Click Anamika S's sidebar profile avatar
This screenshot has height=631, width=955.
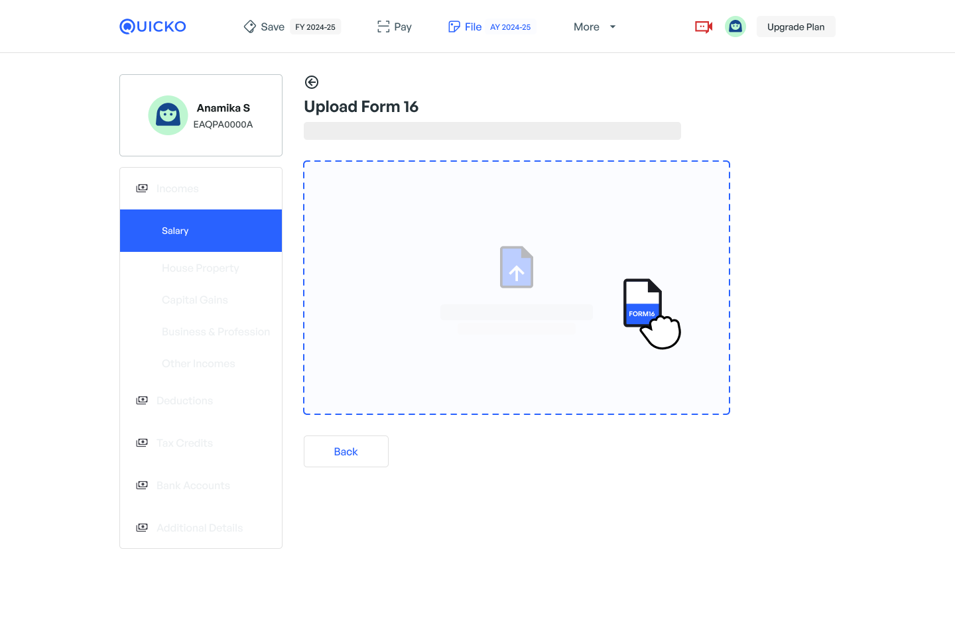point(168,115)
